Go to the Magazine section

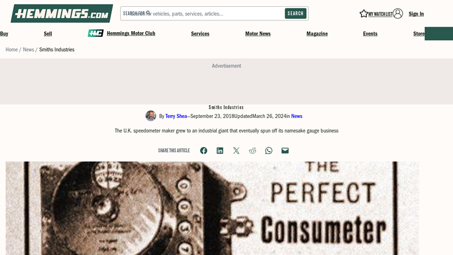317,33
